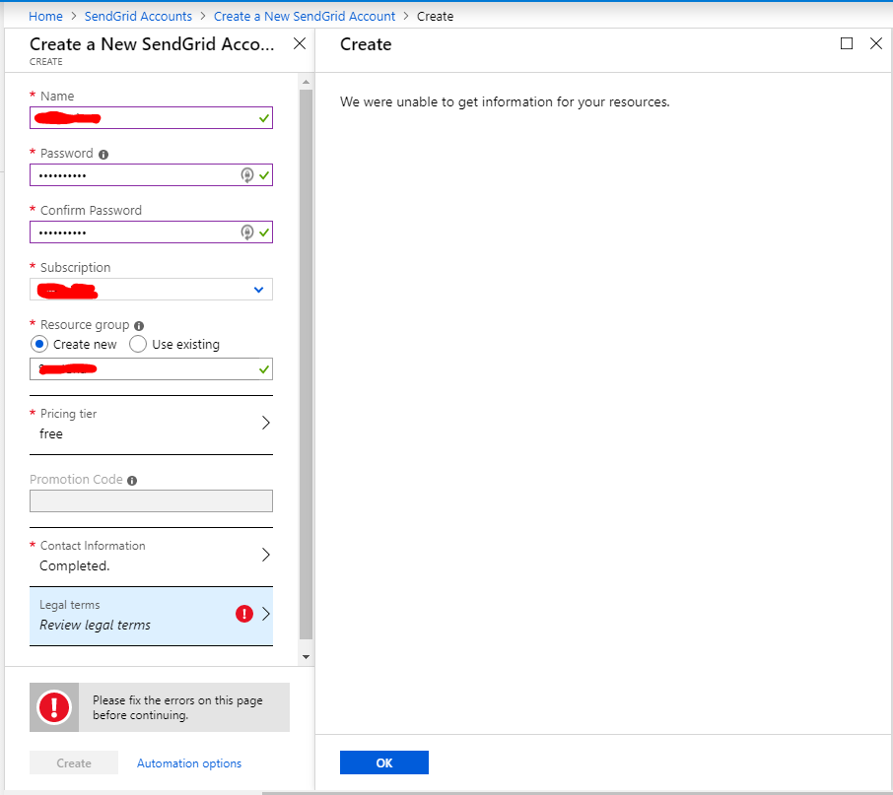
Task: Open Automation options link
Action: point(188,762)
